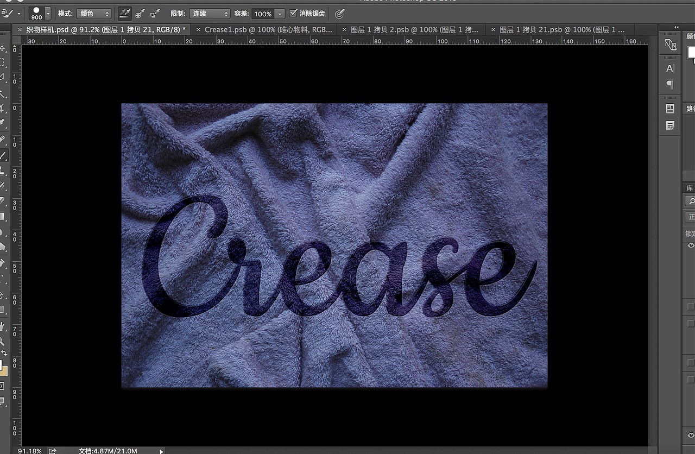Click the search box in the 库 panel

690,201
